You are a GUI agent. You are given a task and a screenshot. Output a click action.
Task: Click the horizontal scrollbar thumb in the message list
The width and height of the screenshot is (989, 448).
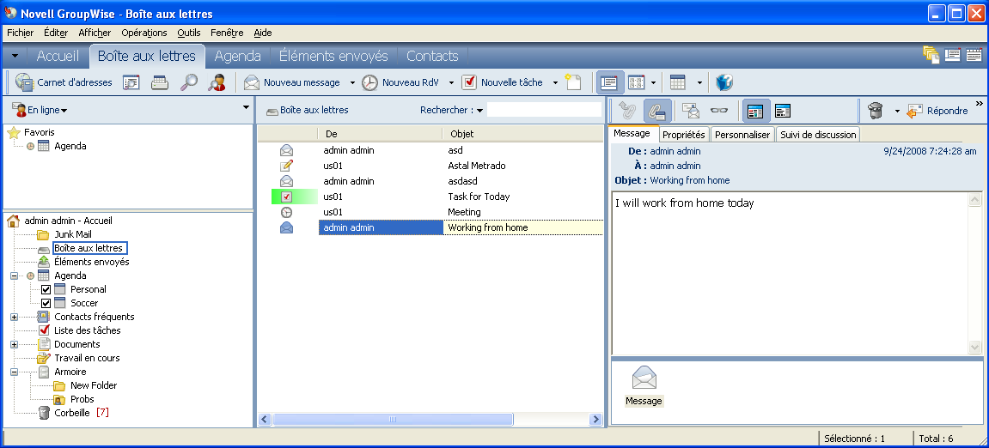click(393, 420)
